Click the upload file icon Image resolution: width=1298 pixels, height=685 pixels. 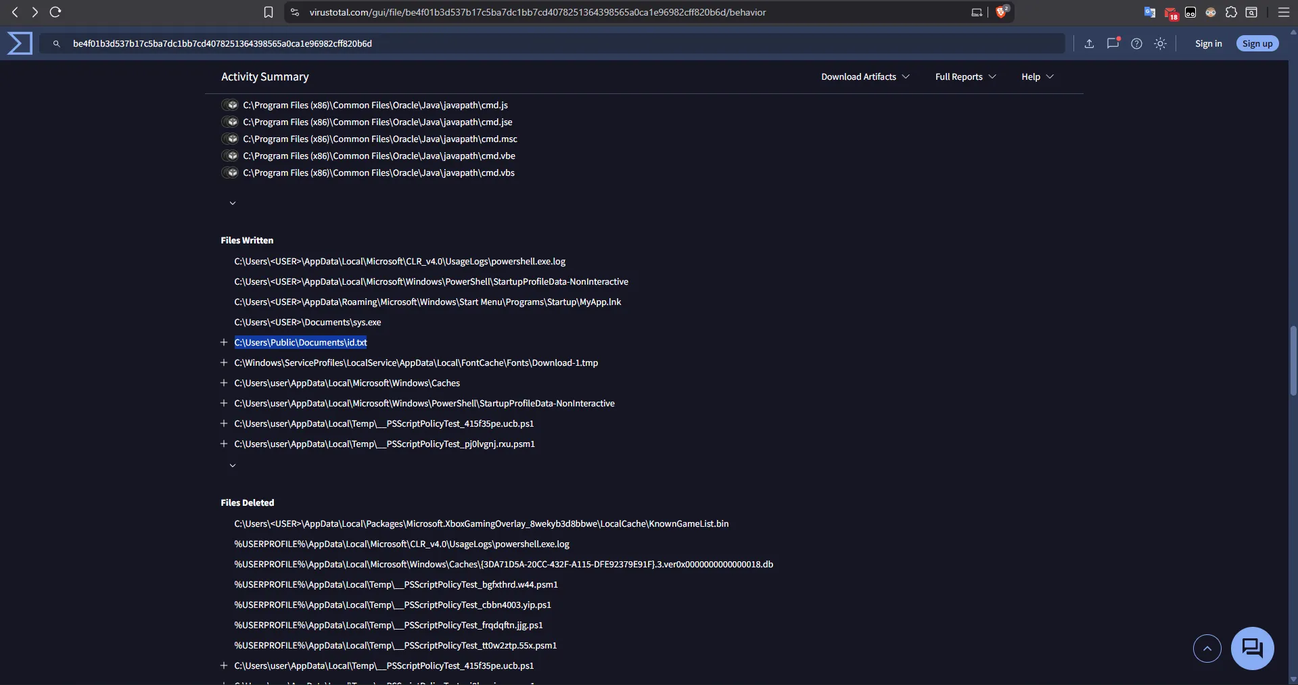click(x=1089, y=43)
